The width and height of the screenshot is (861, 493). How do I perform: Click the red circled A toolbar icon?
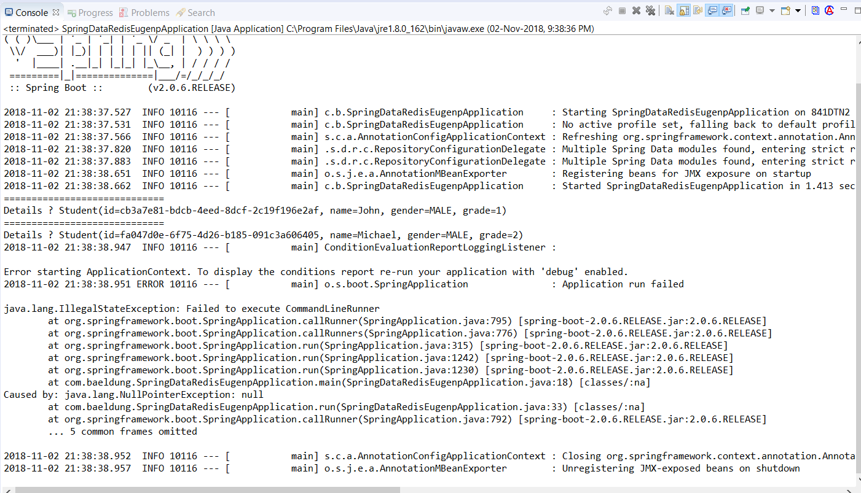click(829, 10)
